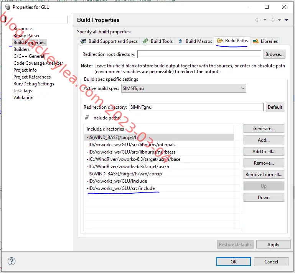Open Run/Debug Settings page
295x273 pixels.
[x=34, y=84]
